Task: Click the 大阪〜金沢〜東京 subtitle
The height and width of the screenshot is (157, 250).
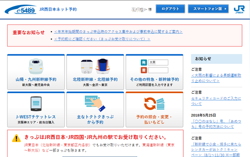Action: pyautogui.click(x=95, y=85)
